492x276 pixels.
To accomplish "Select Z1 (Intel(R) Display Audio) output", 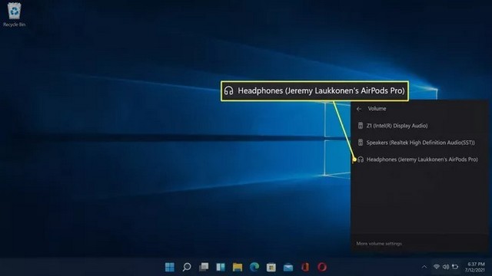I will pos(420,126).
